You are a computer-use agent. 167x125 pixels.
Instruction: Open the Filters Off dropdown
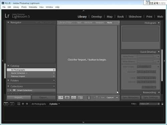(x=150, y=104)
